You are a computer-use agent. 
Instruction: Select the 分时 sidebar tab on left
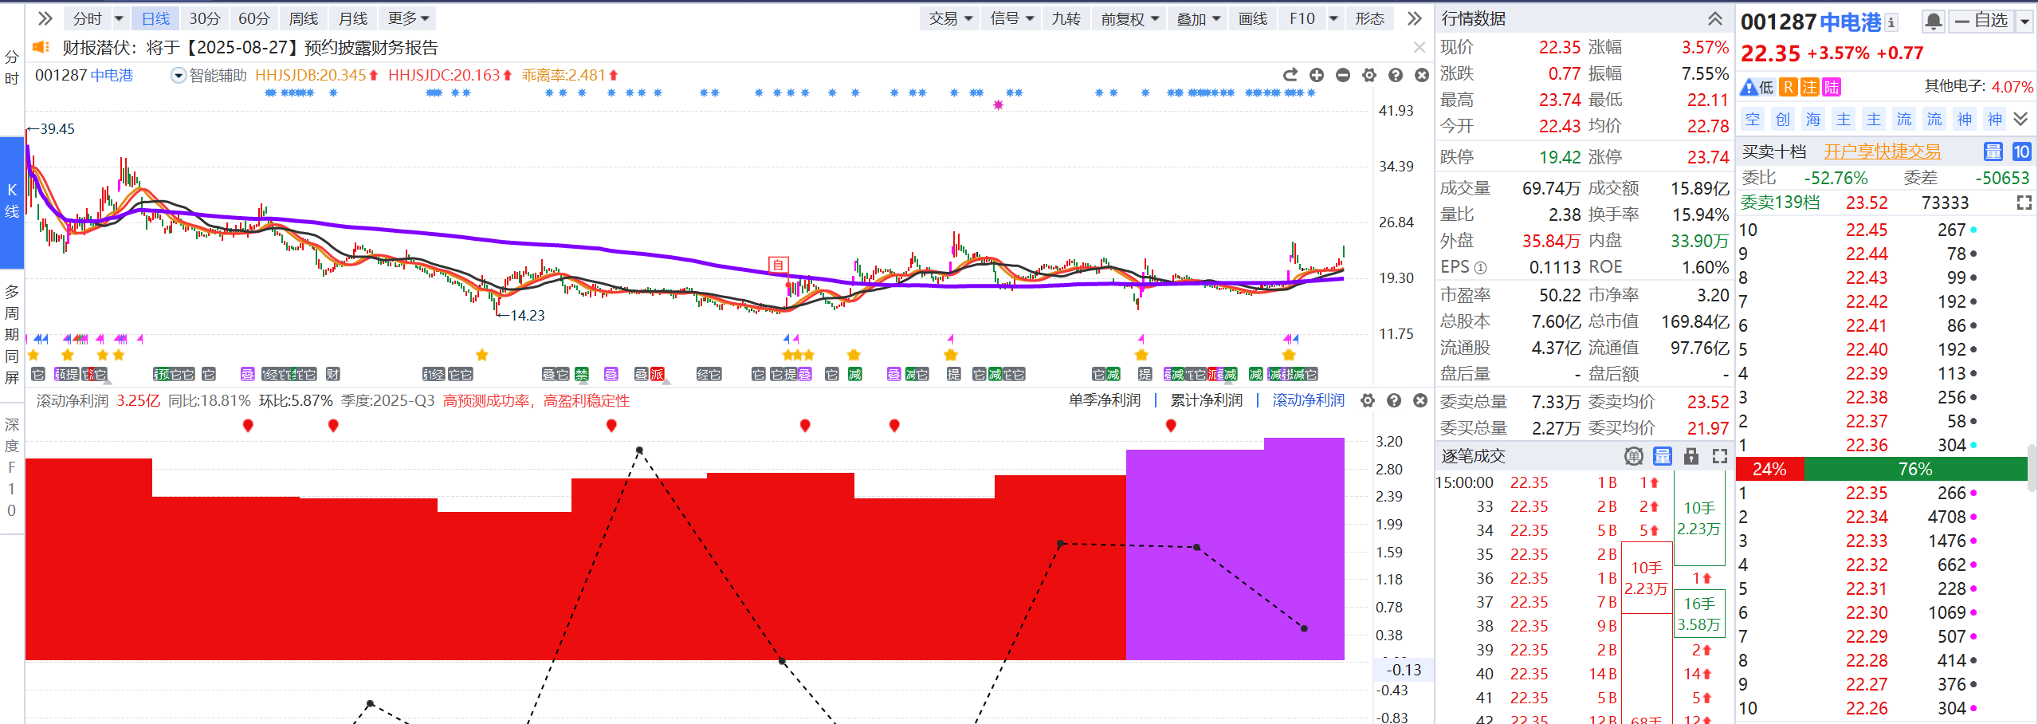click(11, 68)
